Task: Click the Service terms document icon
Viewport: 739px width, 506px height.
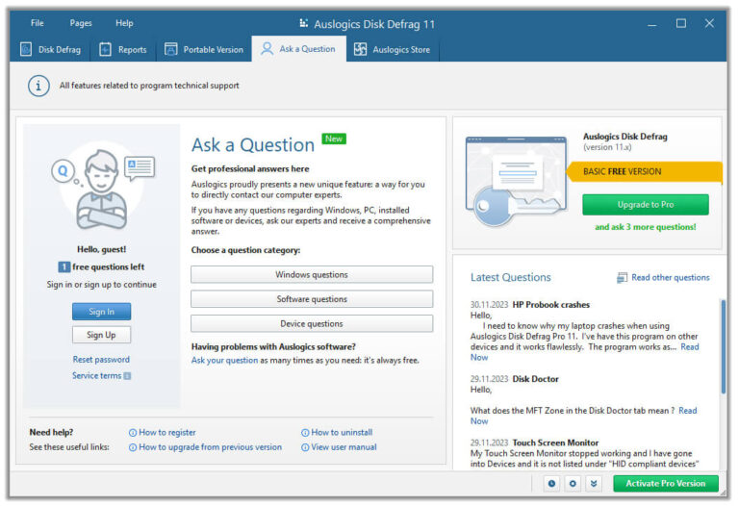Action: click(127, 376)
